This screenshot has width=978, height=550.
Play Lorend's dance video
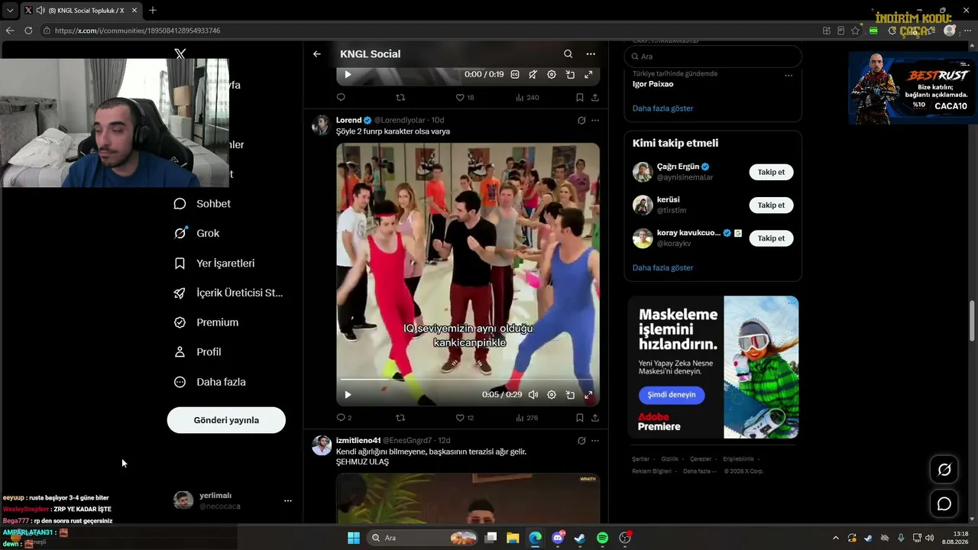[x=348, y=395]
